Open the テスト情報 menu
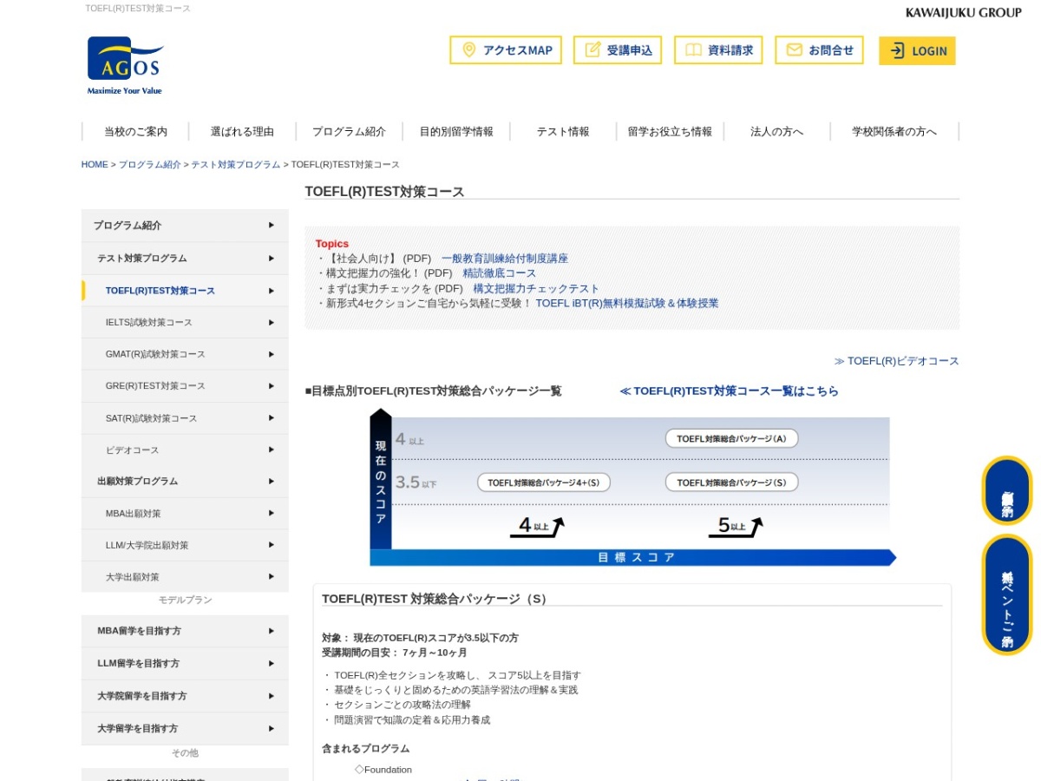Image resolution: width=1041 pixels, height=781 pixels. pos(563,132)
